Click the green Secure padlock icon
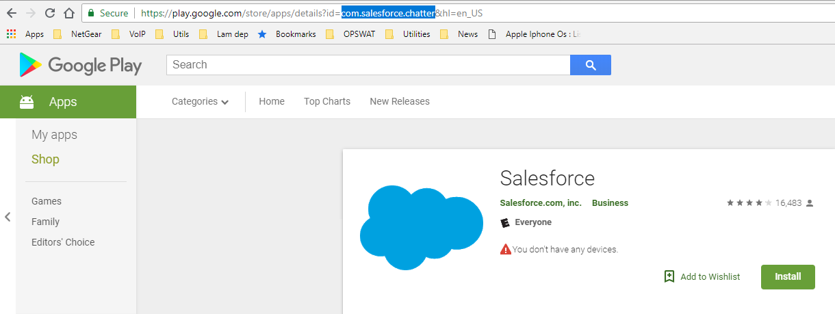 click(90, 13)
